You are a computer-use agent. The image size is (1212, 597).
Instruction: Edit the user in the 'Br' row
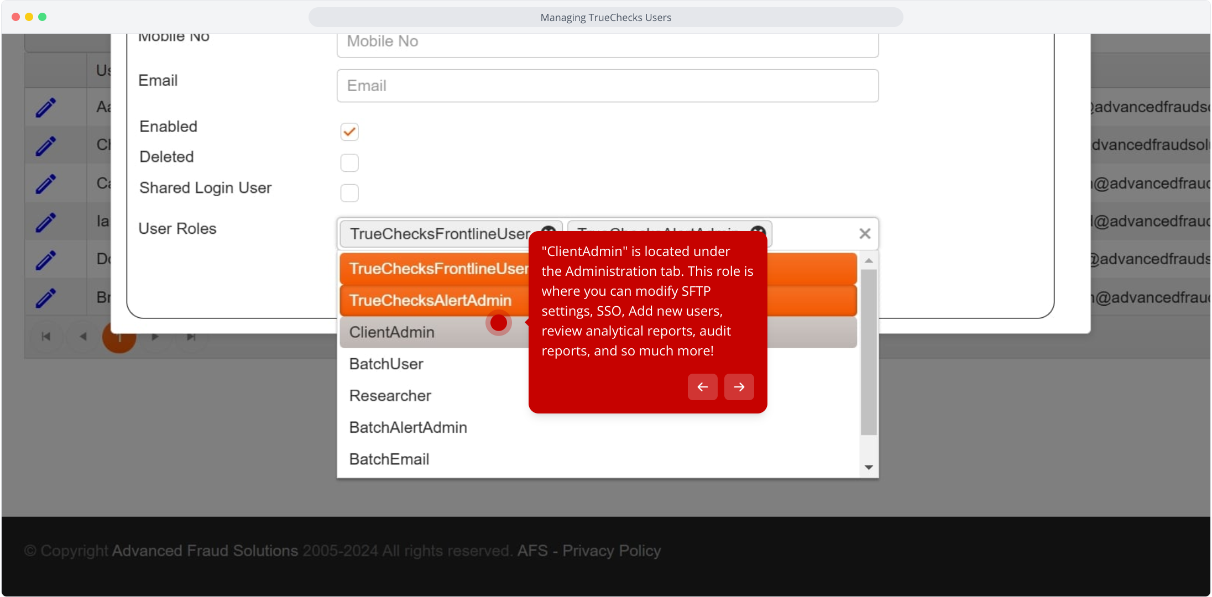46,298
